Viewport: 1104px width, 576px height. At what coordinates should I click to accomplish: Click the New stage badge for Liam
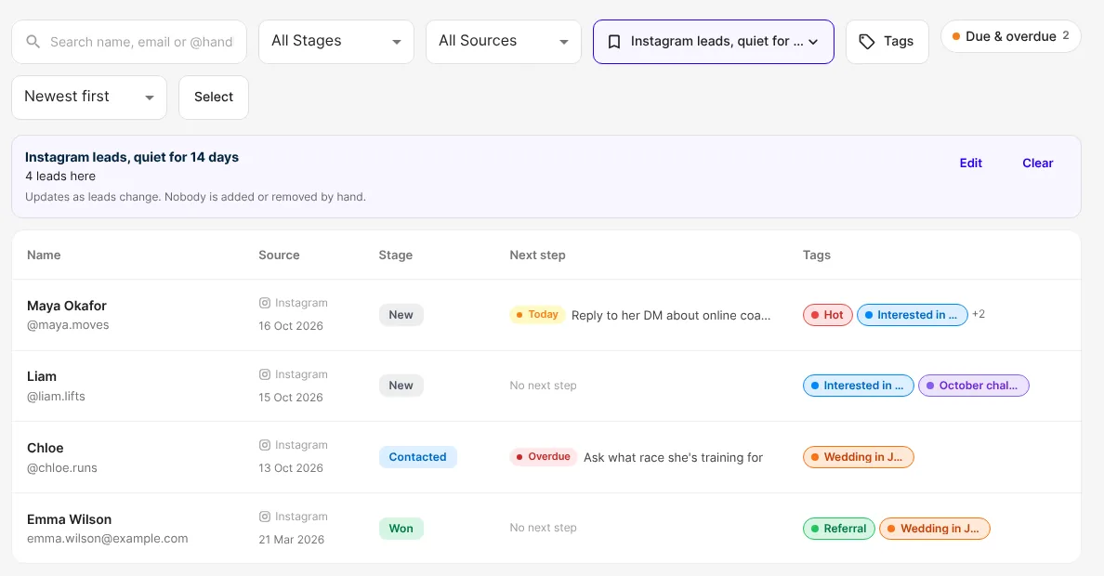click(401, 386)
